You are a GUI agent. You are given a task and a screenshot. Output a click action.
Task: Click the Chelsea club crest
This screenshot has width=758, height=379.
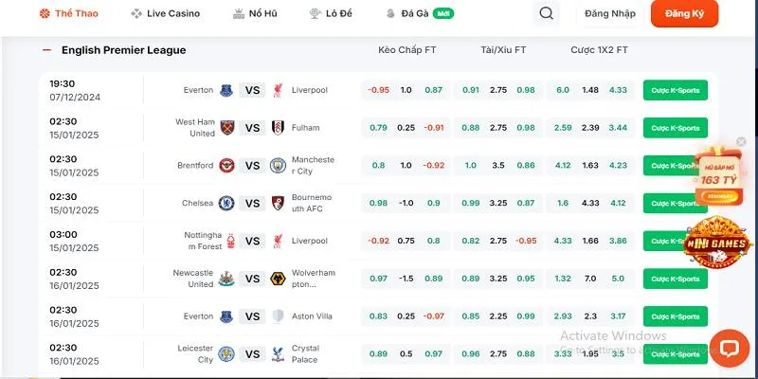click(x=226, y=203)
